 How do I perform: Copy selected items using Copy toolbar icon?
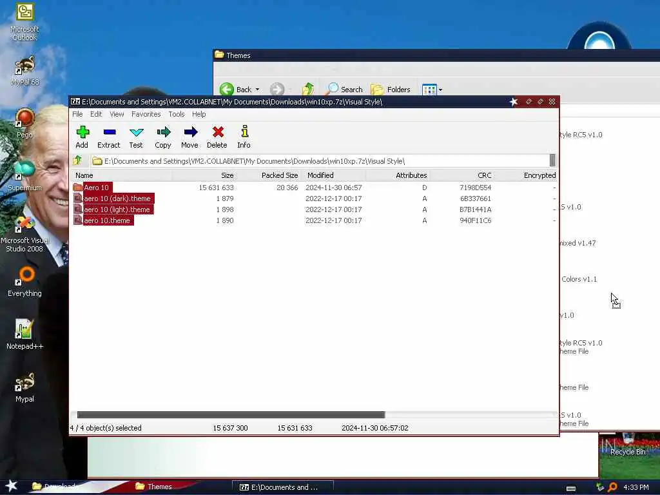(163, 137)
